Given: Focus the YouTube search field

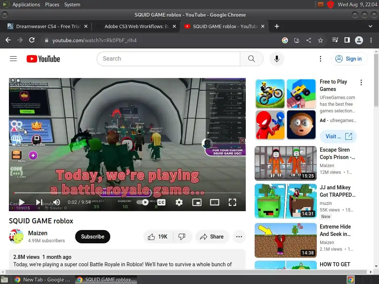Looking at the screenshot, I should pos(168,59).
